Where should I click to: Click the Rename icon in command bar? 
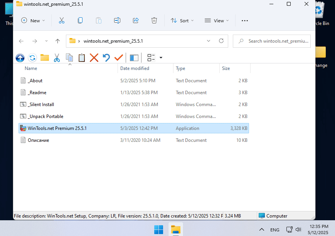tap(117, 20)
